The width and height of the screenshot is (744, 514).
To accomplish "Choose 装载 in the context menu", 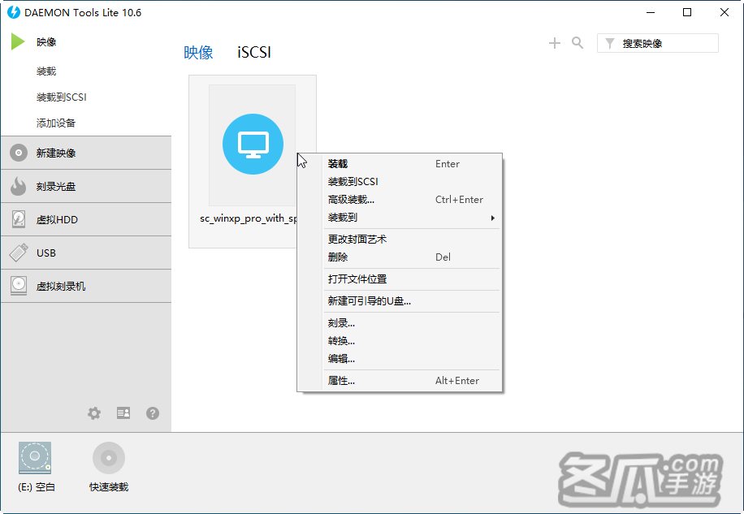I will 412,163.
